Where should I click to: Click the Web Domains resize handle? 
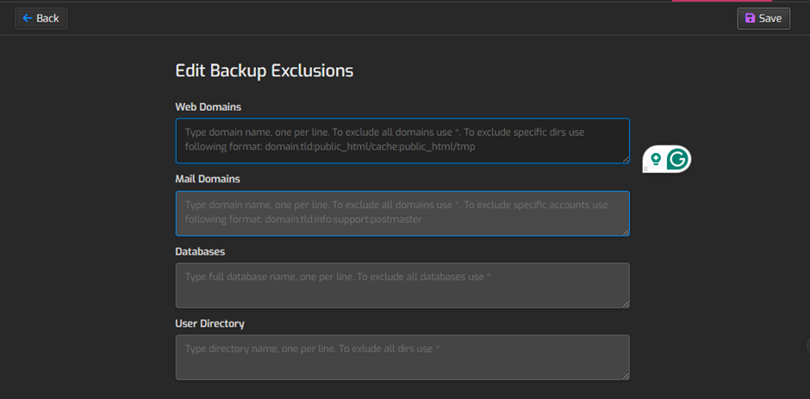point(626,159)
